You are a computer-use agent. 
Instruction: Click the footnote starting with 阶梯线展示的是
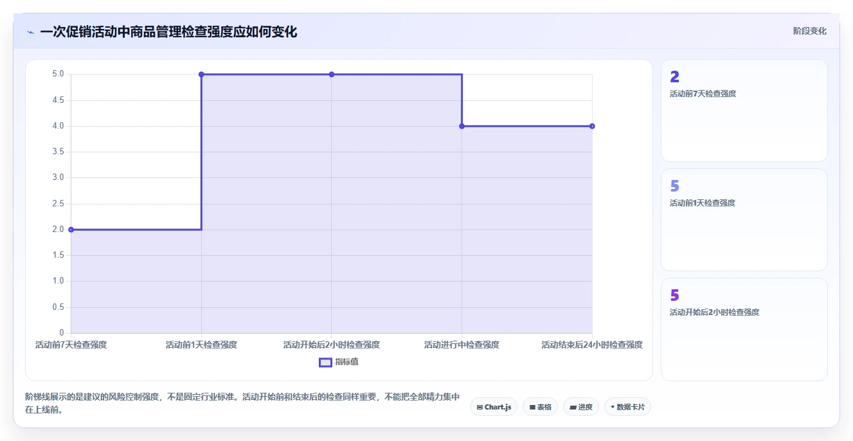243,404
